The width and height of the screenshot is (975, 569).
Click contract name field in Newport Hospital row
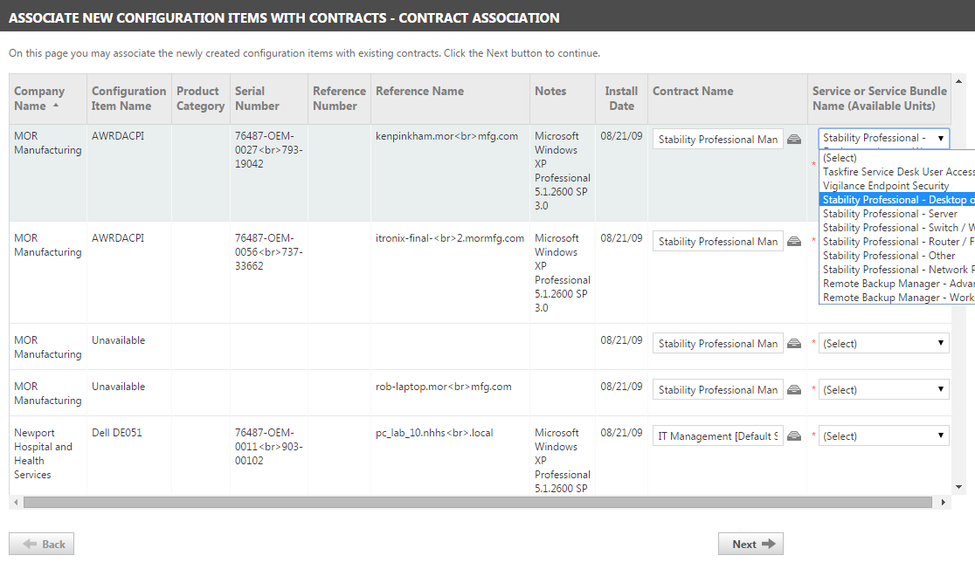pyautogui.click(x=717, y=436)
